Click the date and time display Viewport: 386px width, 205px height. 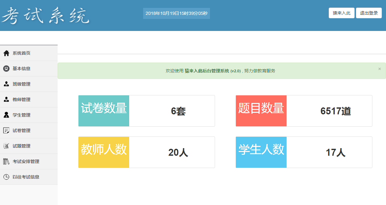(176, 13)
